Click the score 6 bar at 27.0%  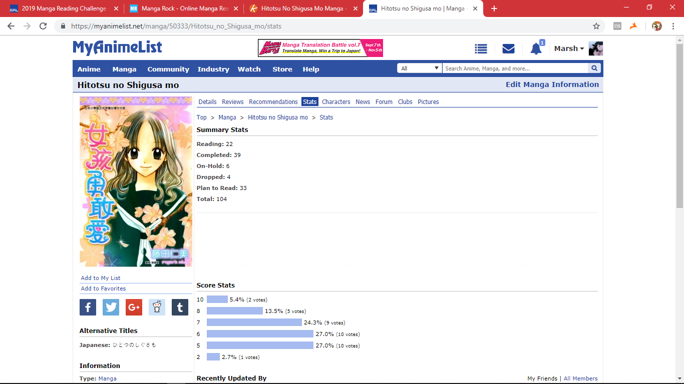260,334
